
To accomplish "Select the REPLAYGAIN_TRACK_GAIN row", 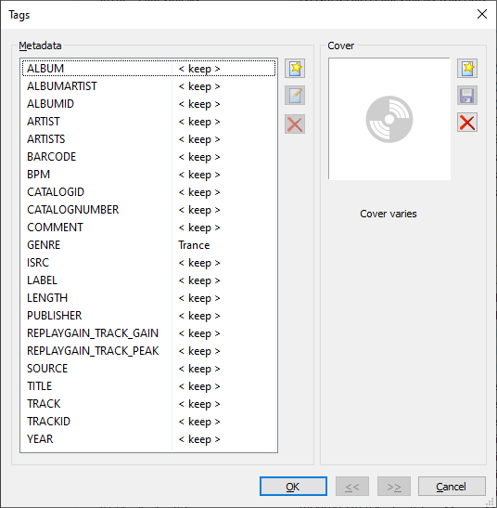I will tap(149, 333).
